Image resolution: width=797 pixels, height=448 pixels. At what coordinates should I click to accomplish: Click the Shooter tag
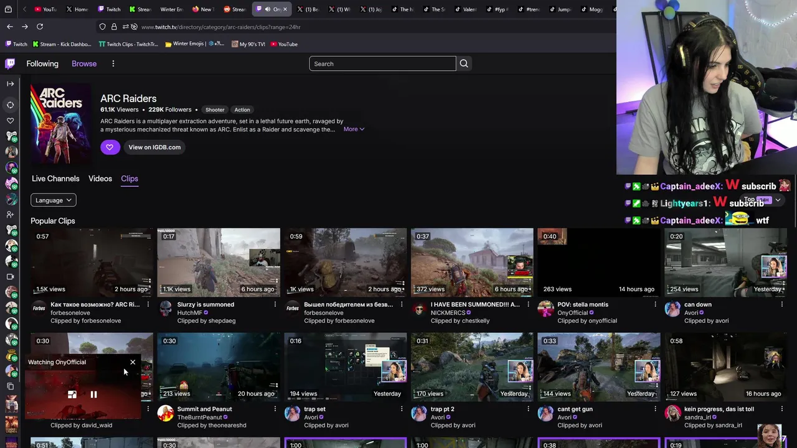(215, 110)
